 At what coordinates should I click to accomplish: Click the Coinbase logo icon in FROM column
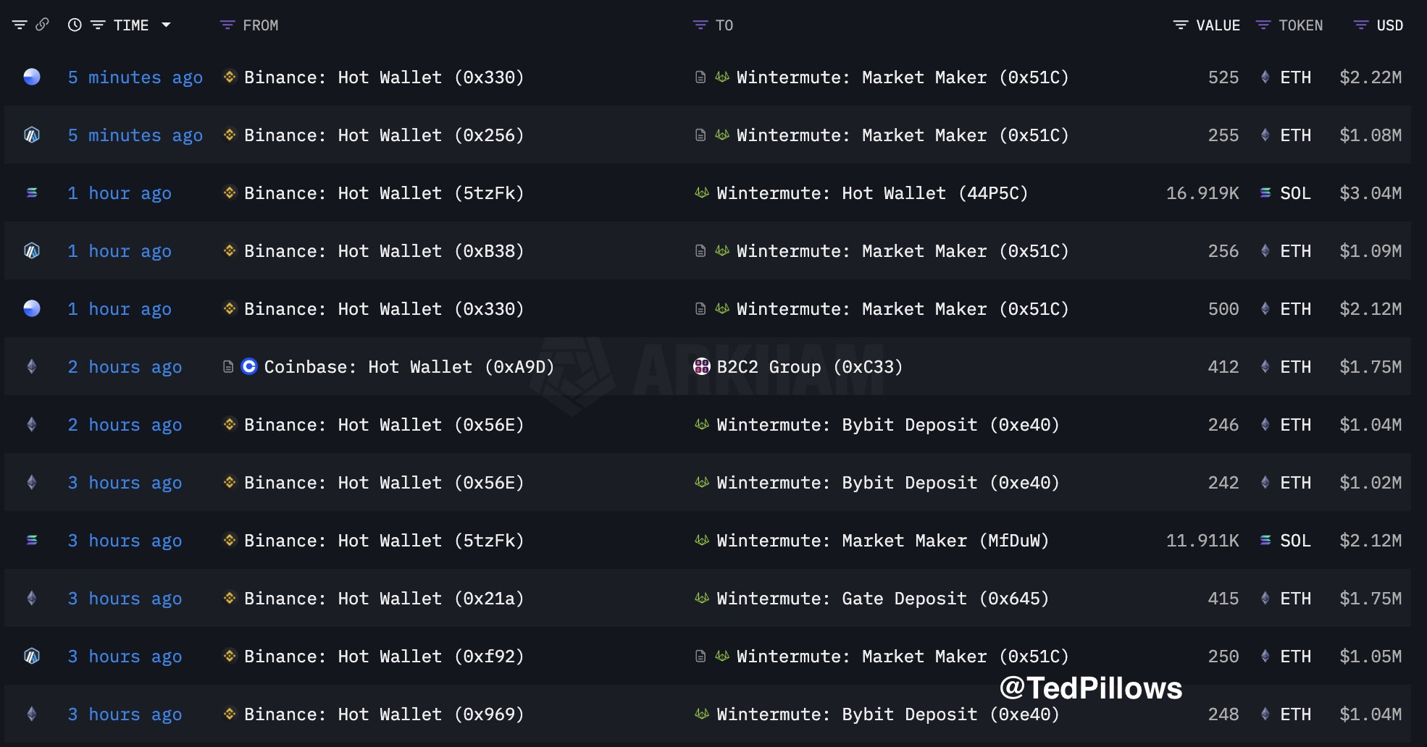coord(249,366)
